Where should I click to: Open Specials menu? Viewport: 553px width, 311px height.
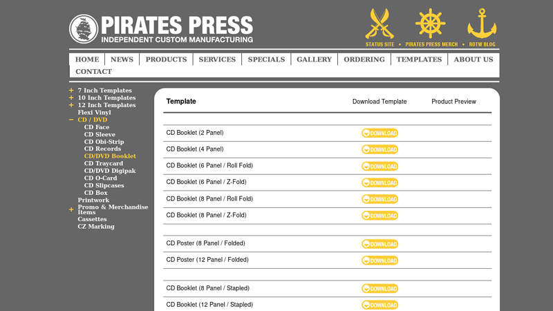point(266,59)
